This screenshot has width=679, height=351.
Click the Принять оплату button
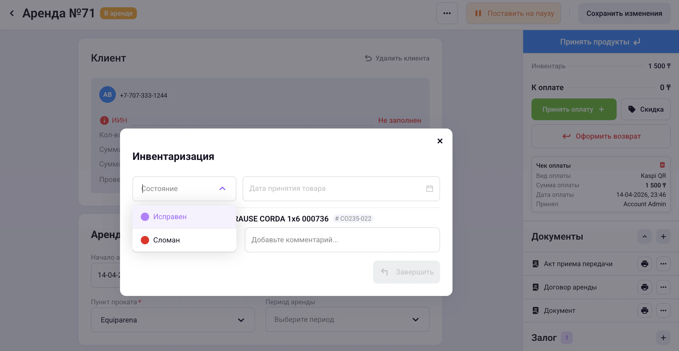coord(574,109)
